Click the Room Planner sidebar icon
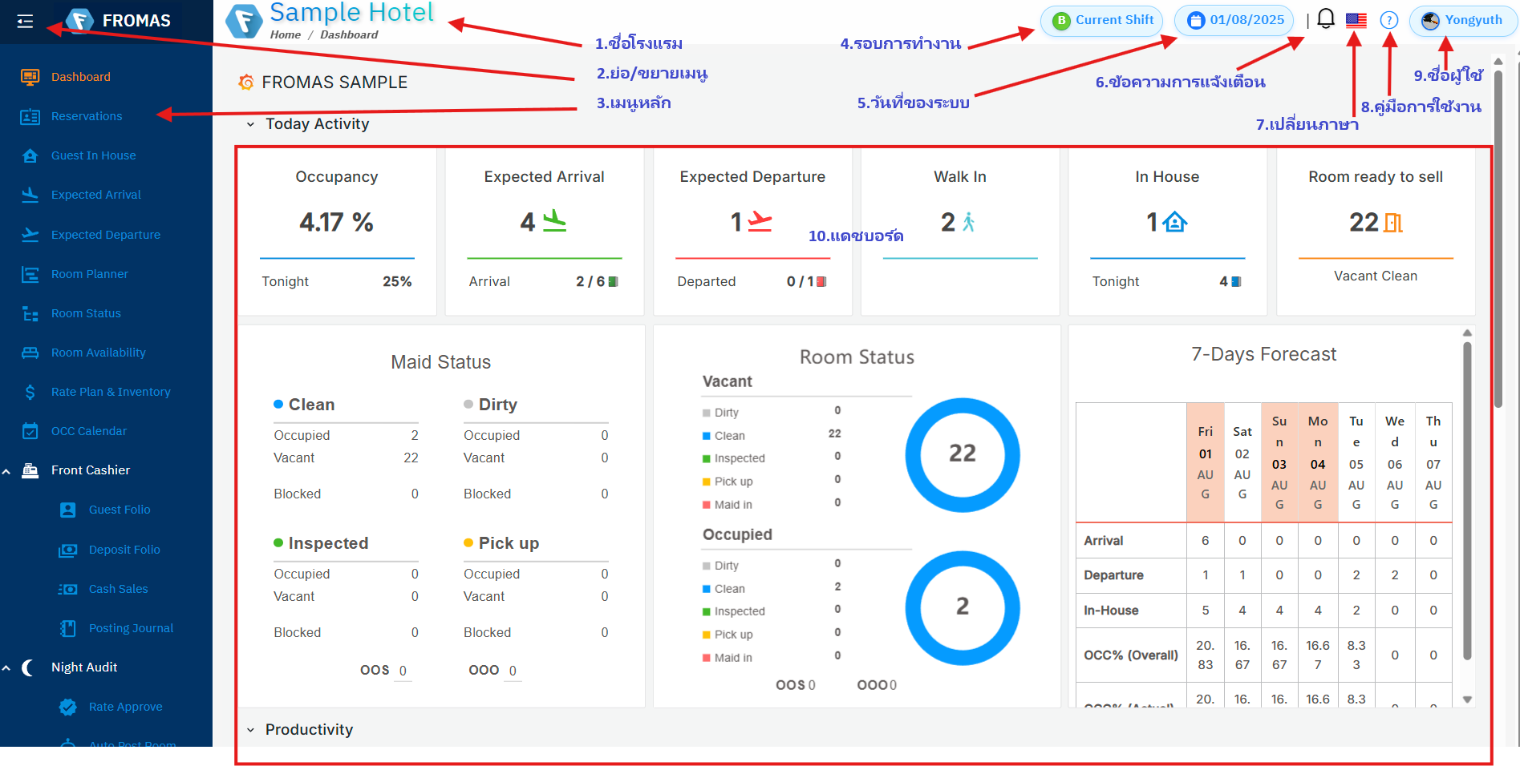The height and width of the screenshot is (766, 1520). pyautogui.click(x=30, y=274)
